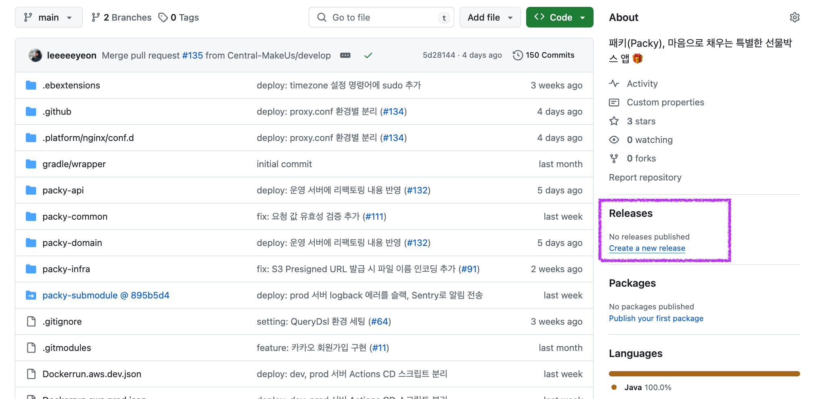The image size is (832, 399).
Task: Expand the green Code dropdown arrow
Action: pos(583,17)
